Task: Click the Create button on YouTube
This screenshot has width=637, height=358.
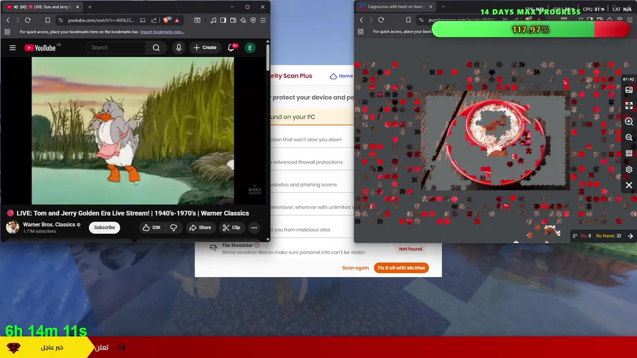Action: point(205,48)
